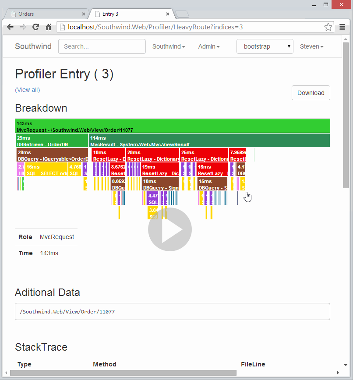
Task: Click the Download button
Action: click(311, 93)
